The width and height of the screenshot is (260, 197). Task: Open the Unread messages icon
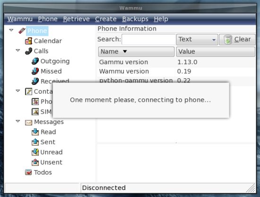pos(35,152)
